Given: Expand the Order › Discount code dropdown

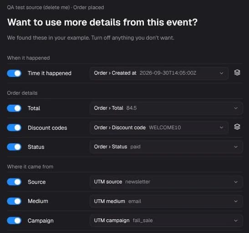Looking at the screenshot, I should 159,127.
